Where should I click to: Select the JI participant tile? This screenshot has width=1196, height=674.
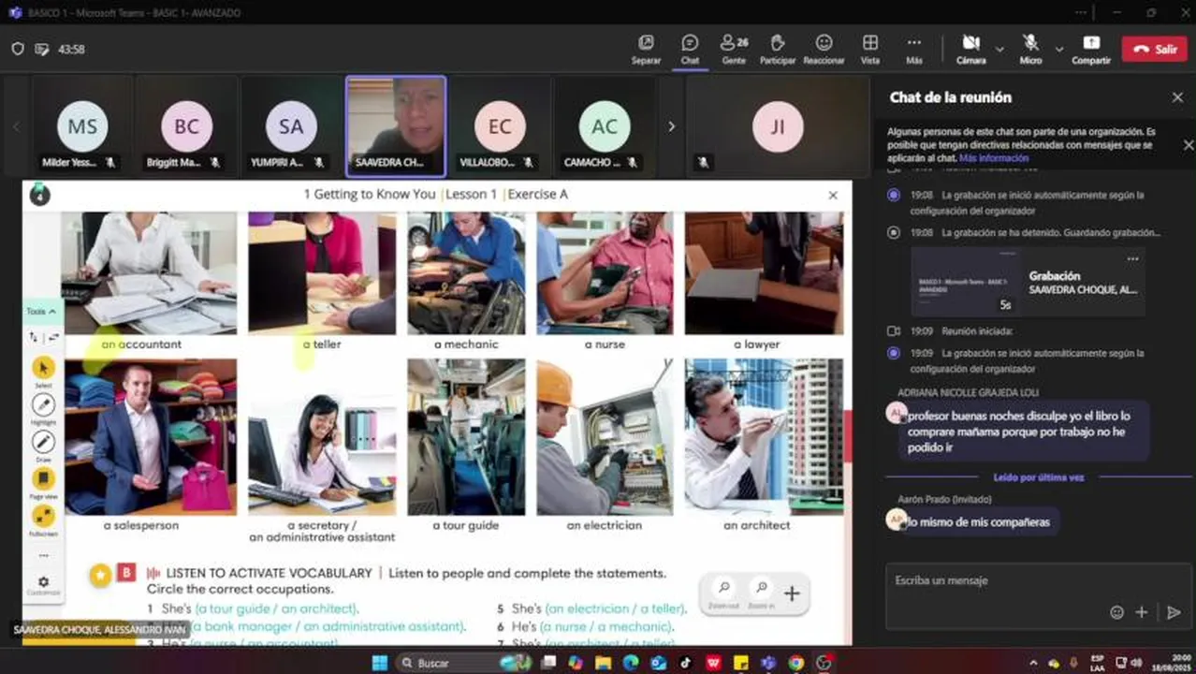click(778, 125)
